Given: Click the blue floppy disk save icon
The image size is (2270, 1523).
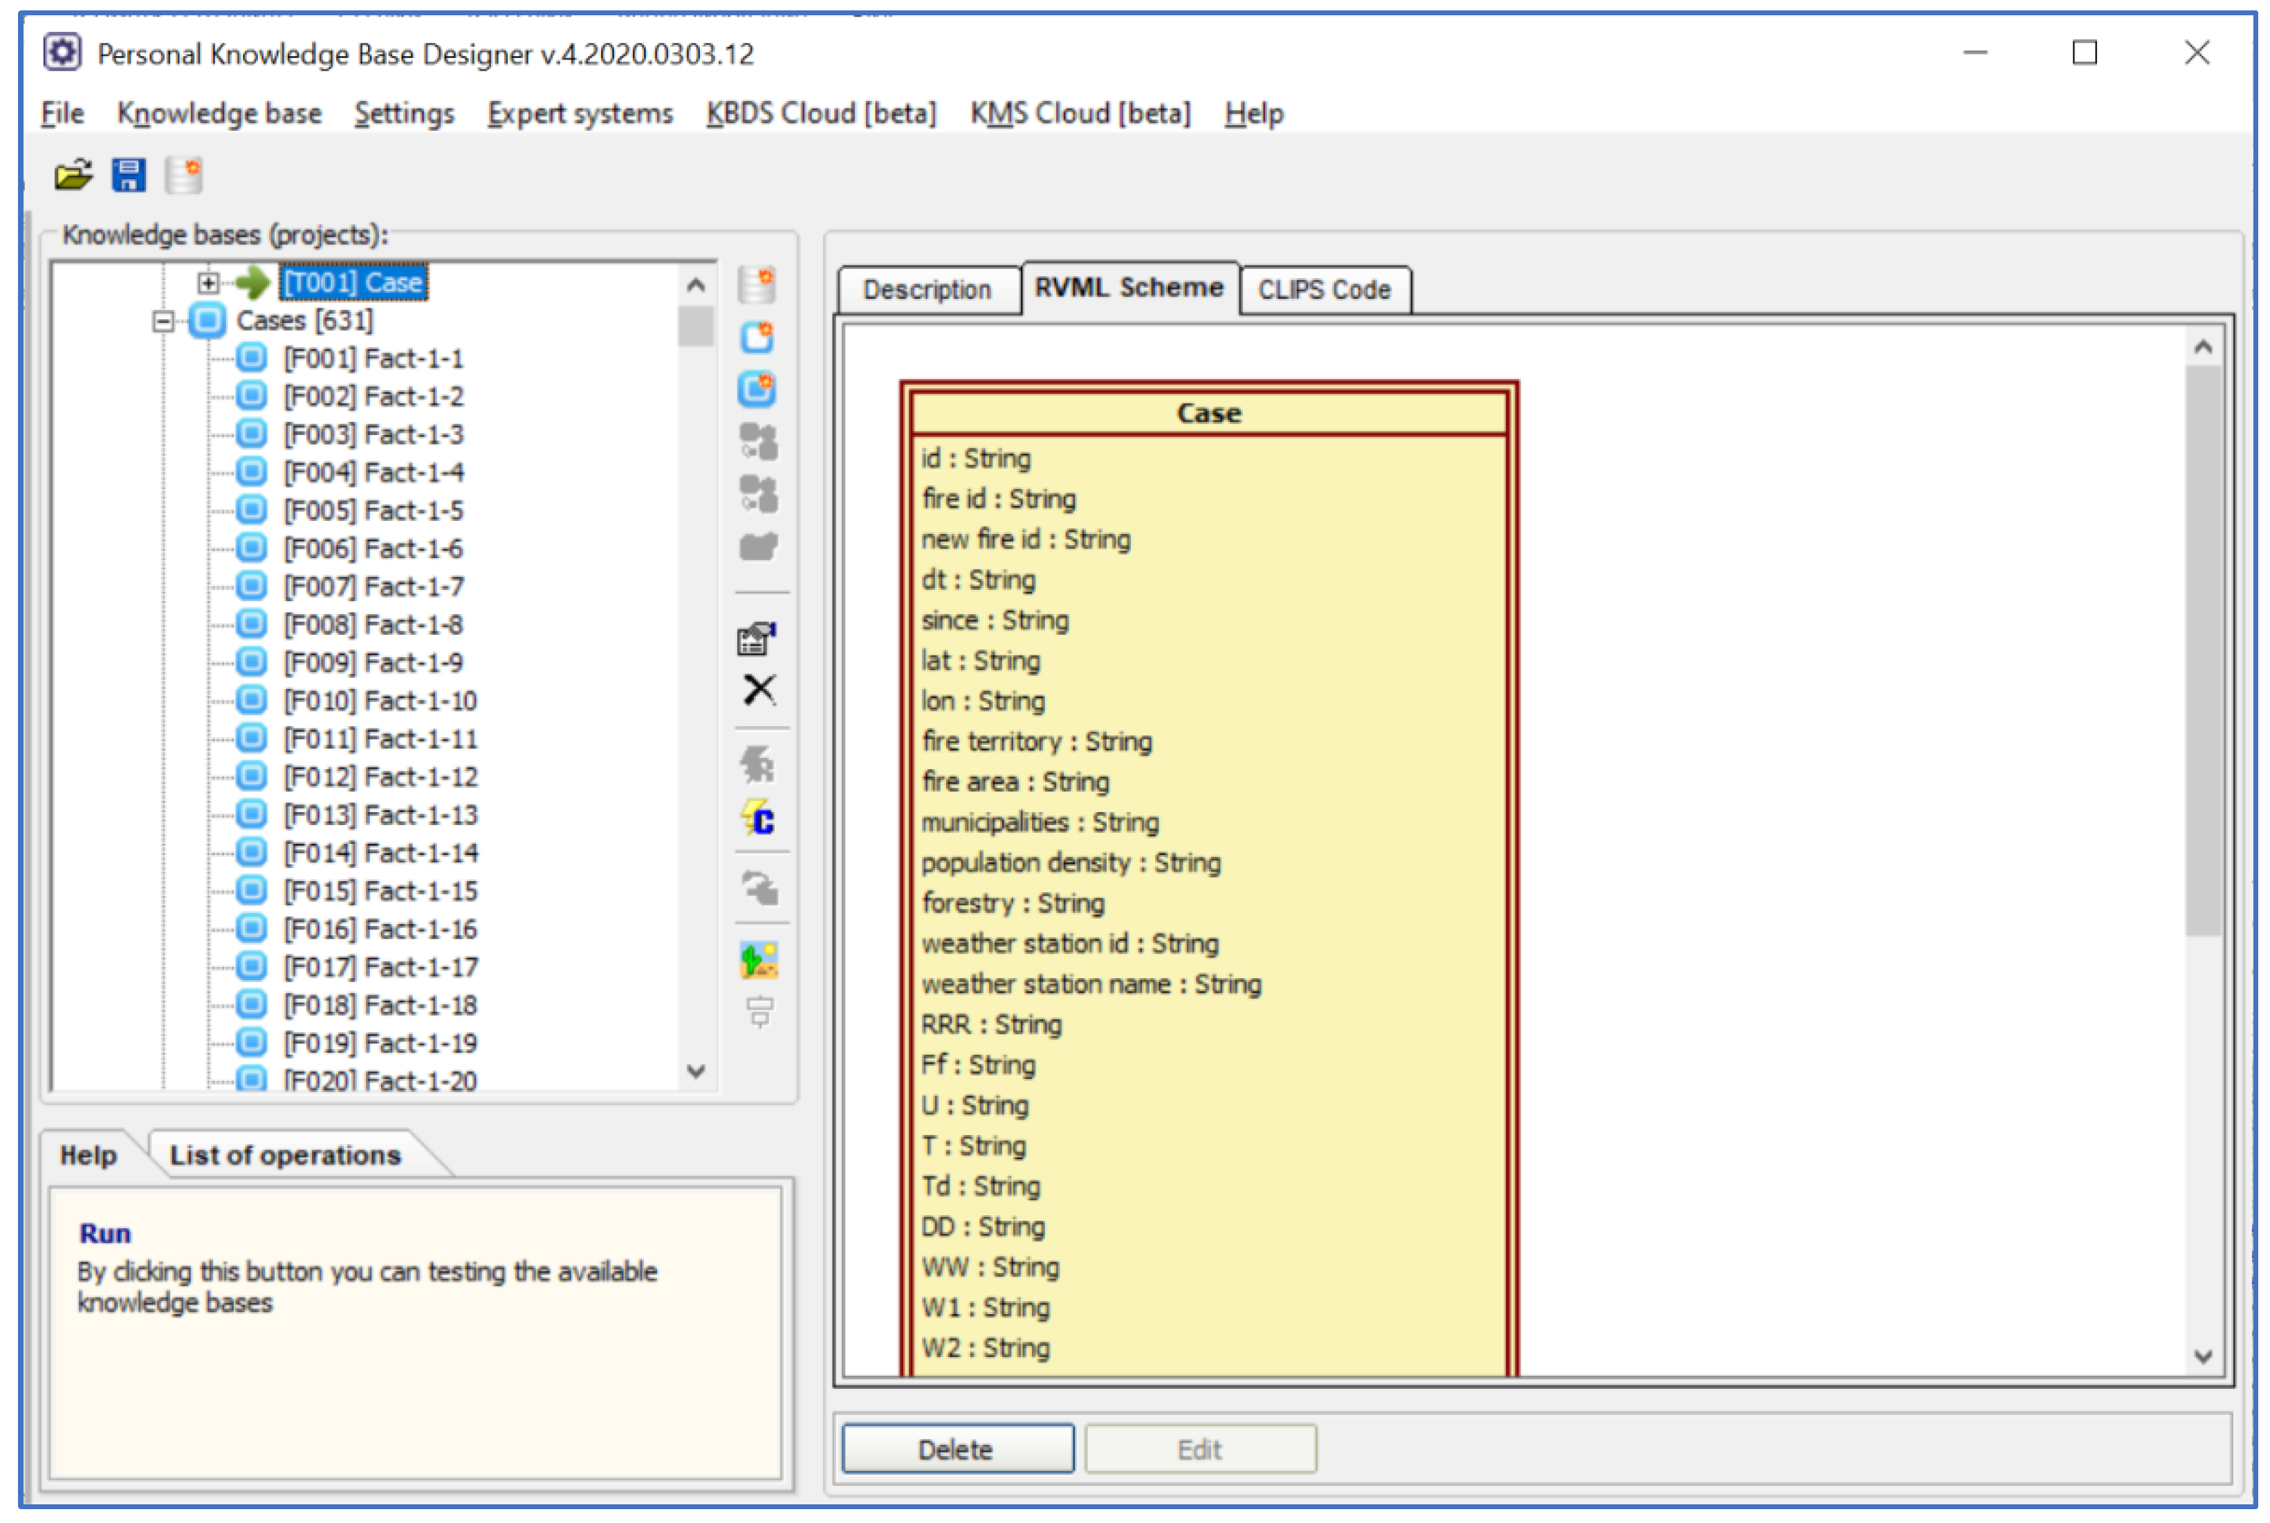Looking at the screenshot, I should tap(128, 176).
